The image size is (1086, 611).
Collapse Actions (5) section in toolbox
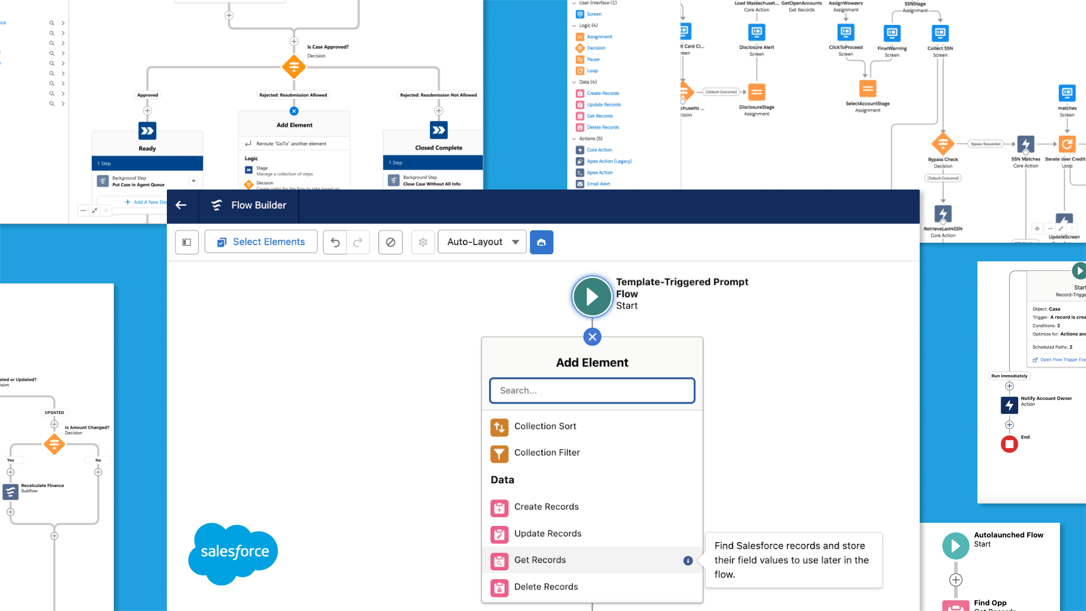575,139
